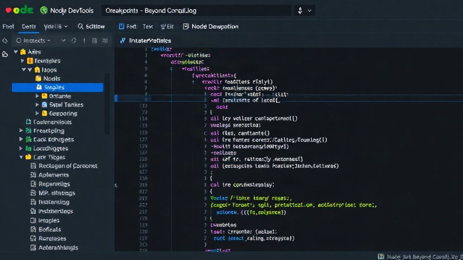The image size is (463, 260).
Task: Collapse the Iioos folder
Action: tap(24, 70)
